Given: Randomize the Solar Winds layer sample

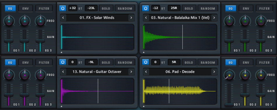Looking at the screenshot, I should click(x=125, y=8).
